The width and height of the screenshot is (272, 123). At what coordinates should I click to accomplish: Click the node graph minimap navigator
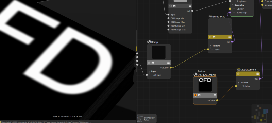pyautogui.click(x=261, y=113)
